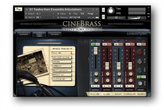Click the Full Mix channel fader
This screenshot has height=110, width=164.
(96, 51)
